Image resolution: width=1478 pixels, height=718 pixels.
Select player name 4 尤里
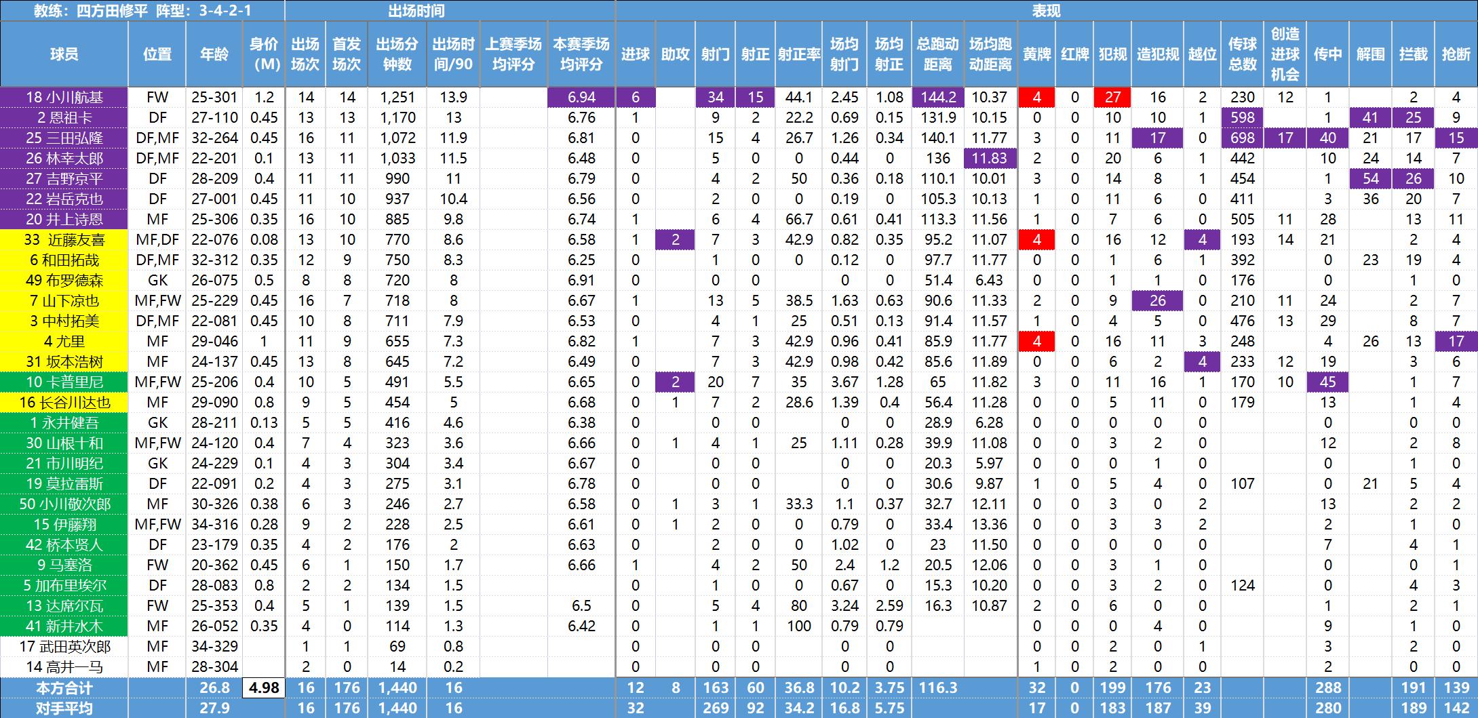64,341
